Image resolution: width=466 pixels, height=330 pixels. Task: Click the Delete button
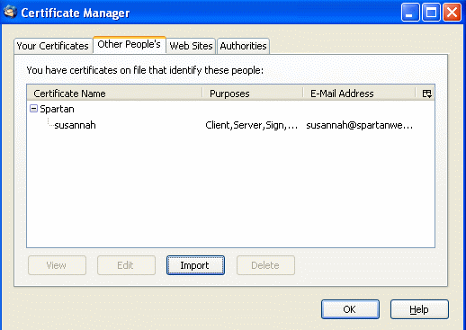click(x=265, y=265)
